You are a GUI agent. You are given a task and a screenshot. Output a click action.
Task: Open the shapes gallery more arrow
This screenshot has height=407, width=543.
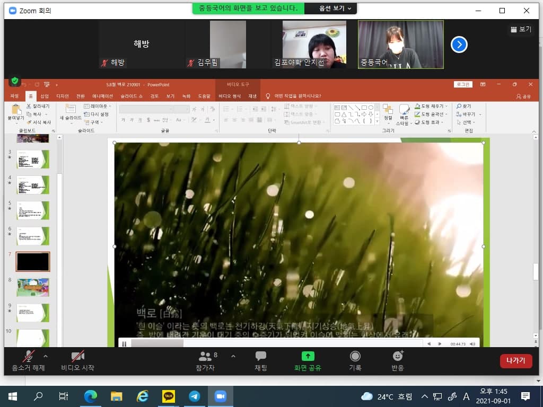[x=377, y=121]
